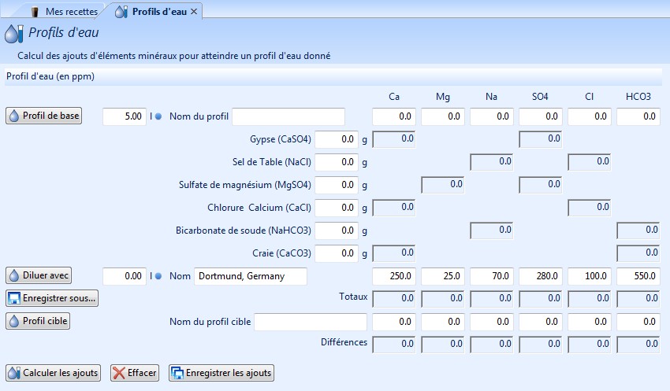Focus the Gypse (CaSO4) grams field
The height and width of the screenshot is (391, 670).
tap(337, 139)
